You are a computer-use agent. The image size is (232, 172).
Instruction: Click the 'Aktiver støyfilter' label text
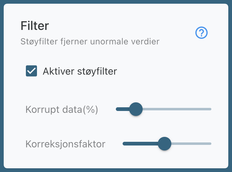click(x=80, y=71)
